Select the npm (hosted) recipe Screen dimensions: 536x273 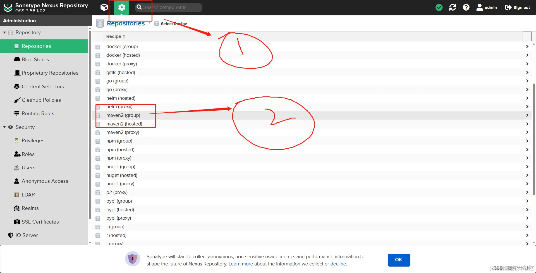click(x=120, y=149)
